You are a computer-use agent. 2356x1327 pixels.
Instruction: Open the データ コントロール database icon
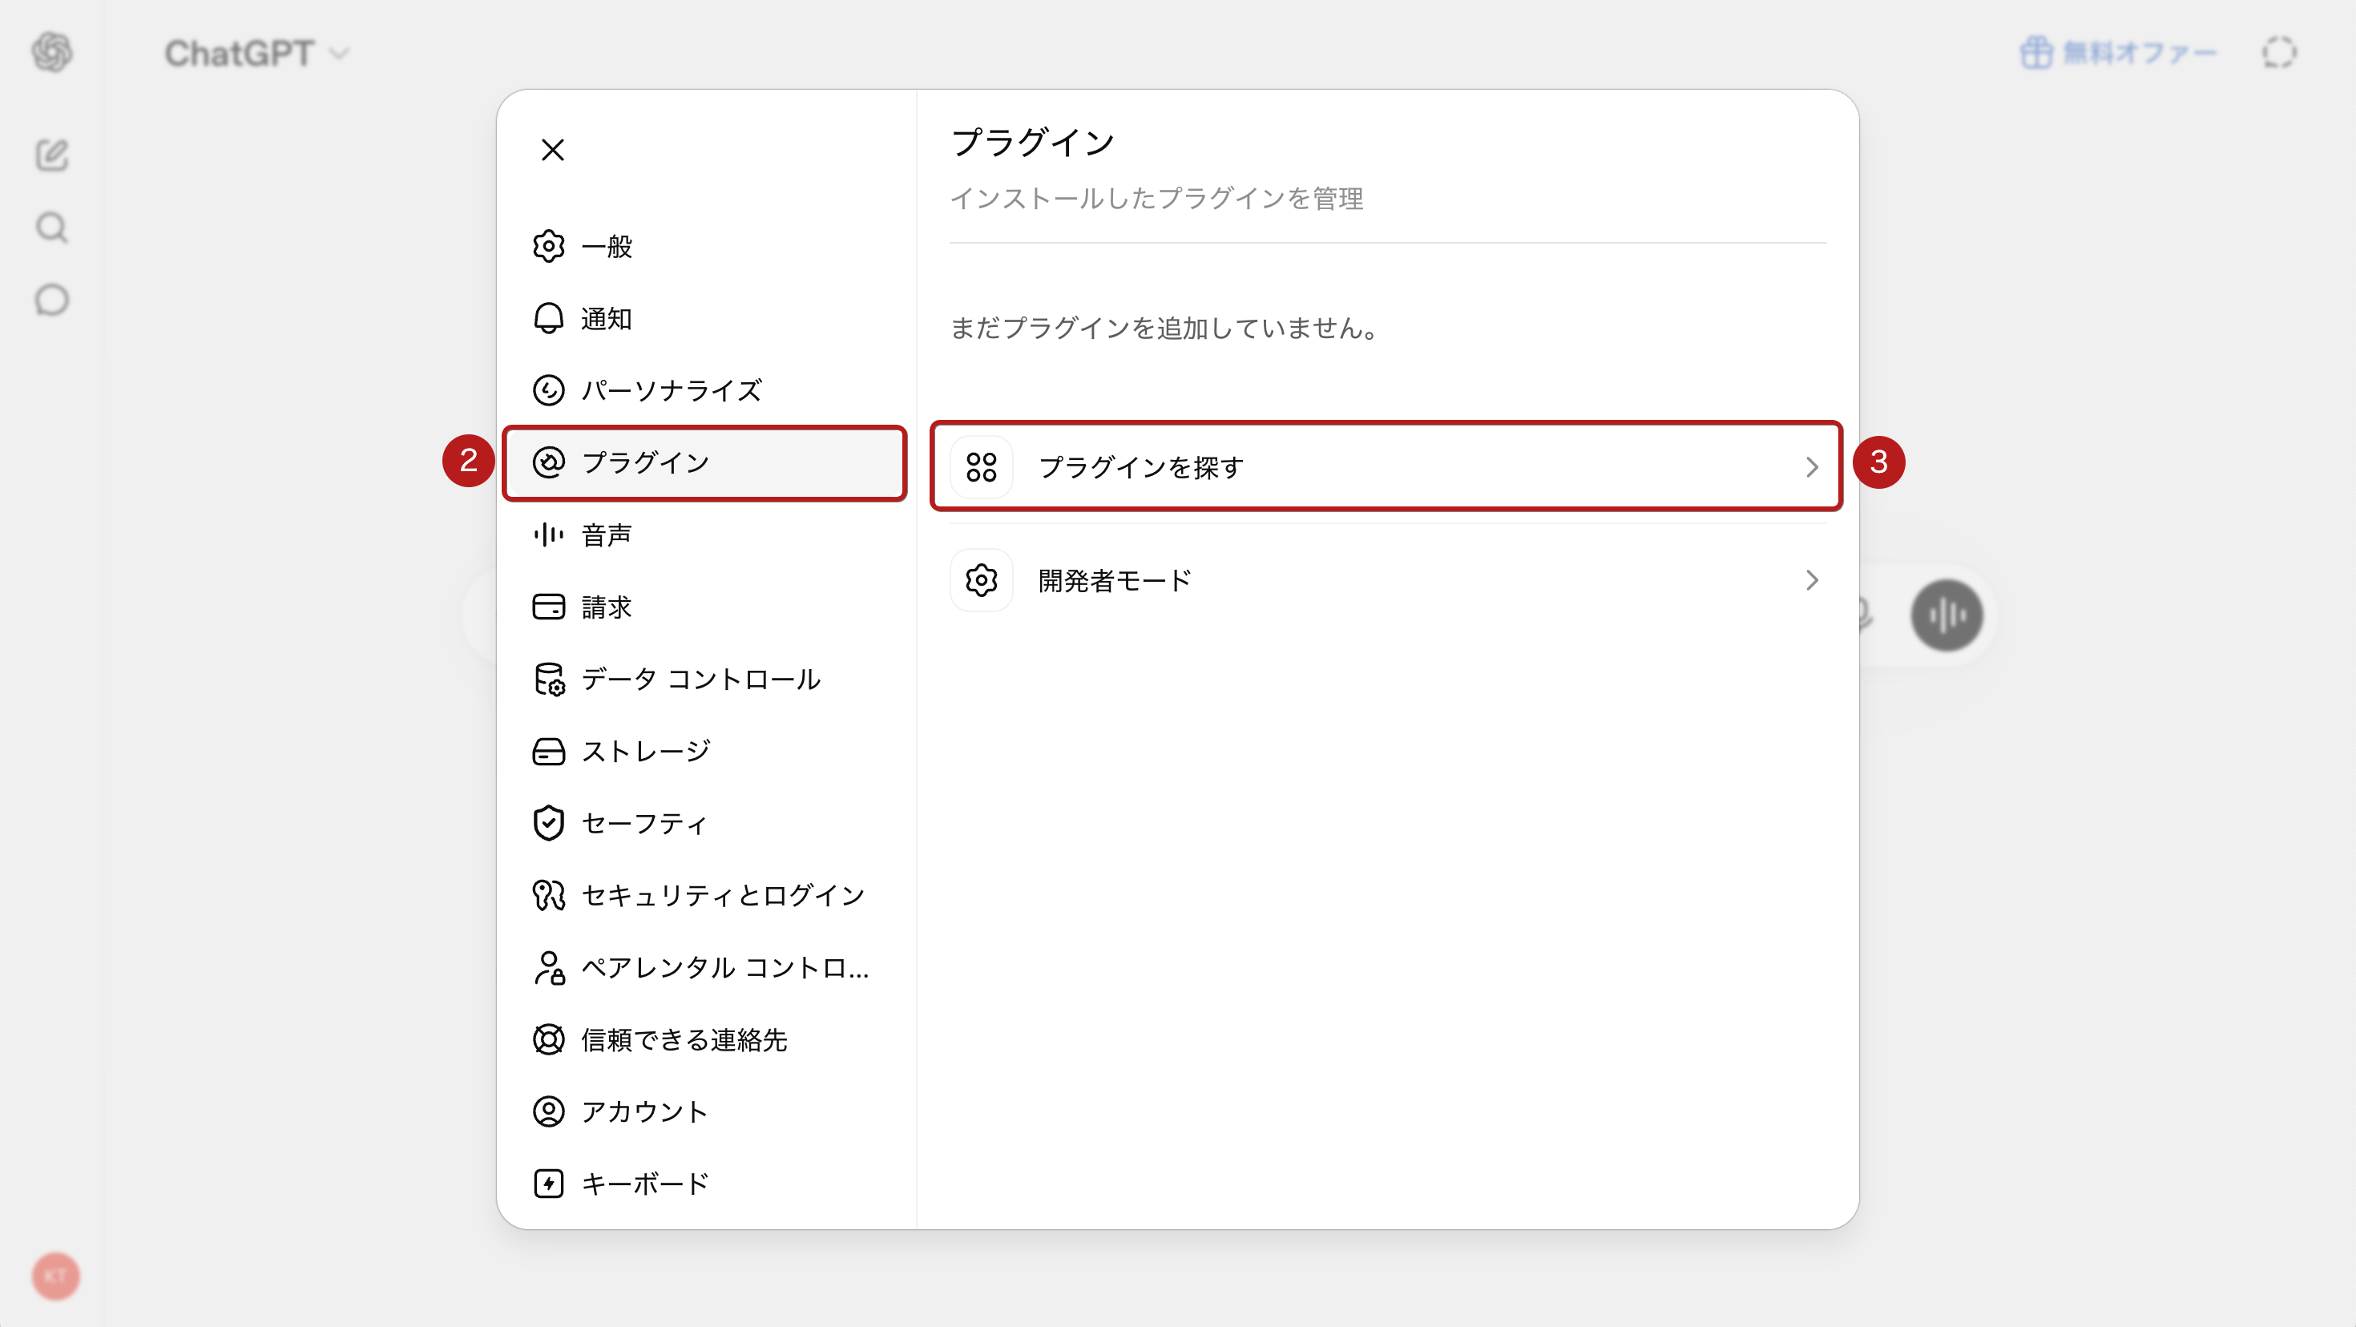coord(549,680)
